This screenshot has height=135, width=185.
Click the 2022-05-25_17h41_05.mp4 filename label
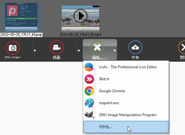pyautogui.click(x=80, y=35)
